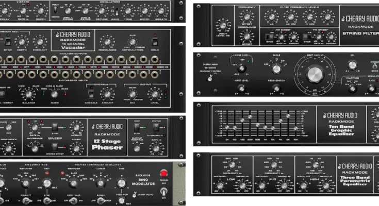The image size is (379, 206).
Task: Click the Vocoder Resonance knob
Action: click(x=107, y=42)
